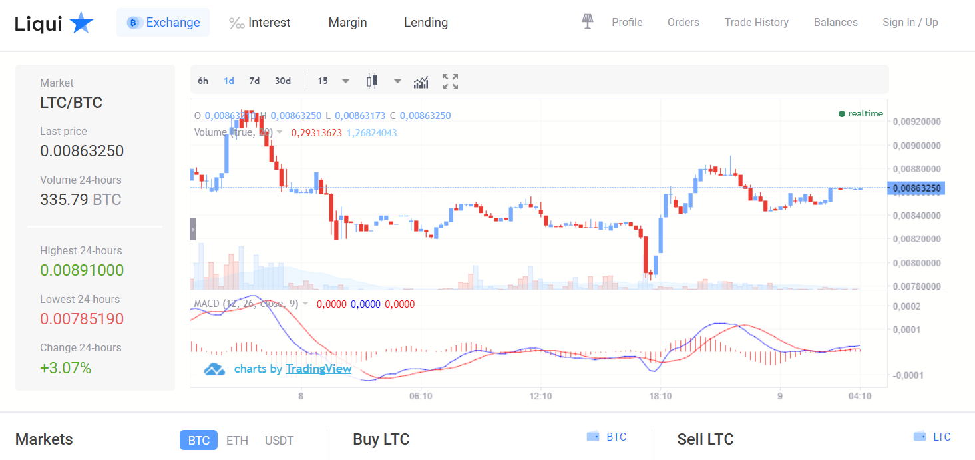The width and height of the screenshot is (975, 460).
Task: Open the chart indicators tool
Action: pyautogui.click(x=421, y=81)
